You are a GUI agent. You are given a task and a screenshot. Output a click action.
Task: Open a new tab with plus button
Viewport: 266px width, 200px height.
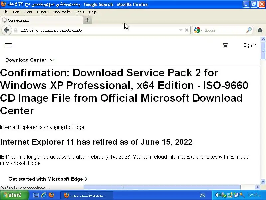click(x=88, y=20)
